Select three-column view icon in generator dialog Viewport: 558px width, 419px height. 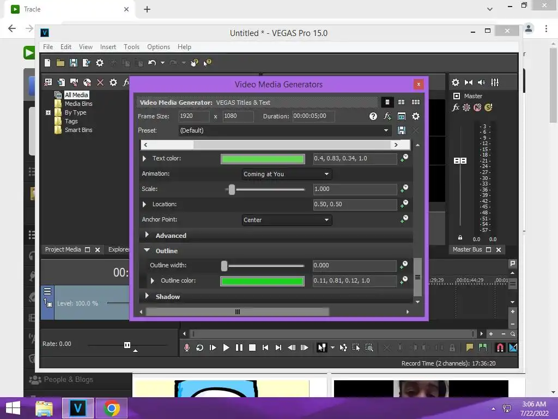[416, 102]
